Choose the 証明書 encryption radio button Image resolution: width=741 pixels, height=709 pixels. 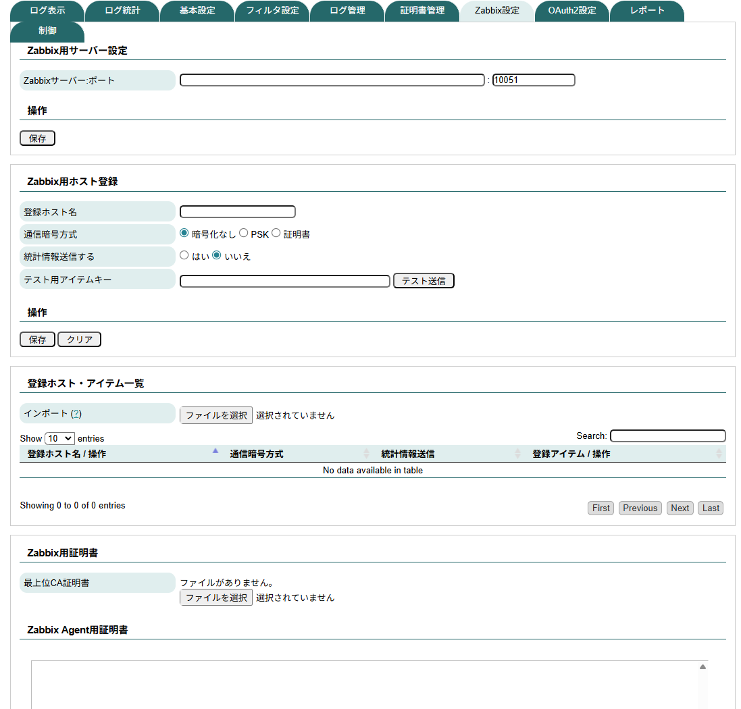coord(276,233)
